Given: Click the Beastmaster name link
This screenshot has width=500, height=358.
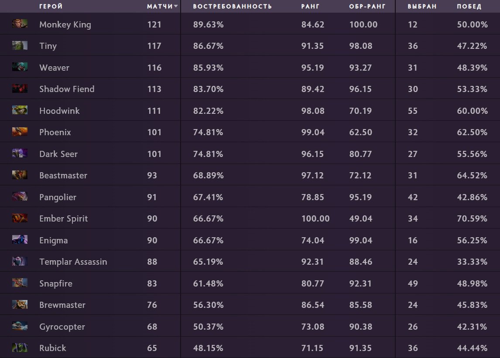Looking at the screenshot, I should coord(63,175).
